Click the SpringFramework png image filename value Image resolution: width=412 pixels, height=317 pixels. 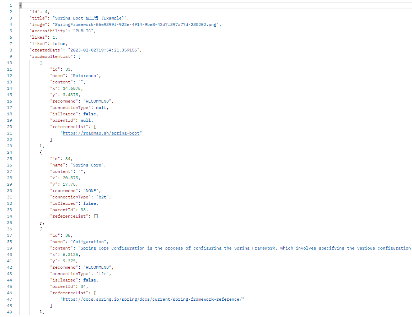pyautogui.click(x=135, y=24)
